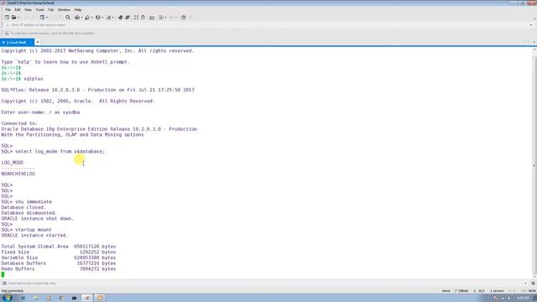The width and height of the screenshot is (537, 302).
Task: Expand the compose bar dropdown arrow at right
Action: tap(526, 284)
